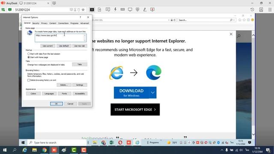Click AnyDesk actions lightning bolt icon
Viewport: 274px width, 154px height.
tap(115, 9)
